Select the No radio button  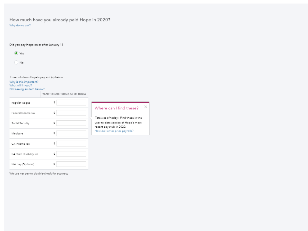[x=16, y=63]
